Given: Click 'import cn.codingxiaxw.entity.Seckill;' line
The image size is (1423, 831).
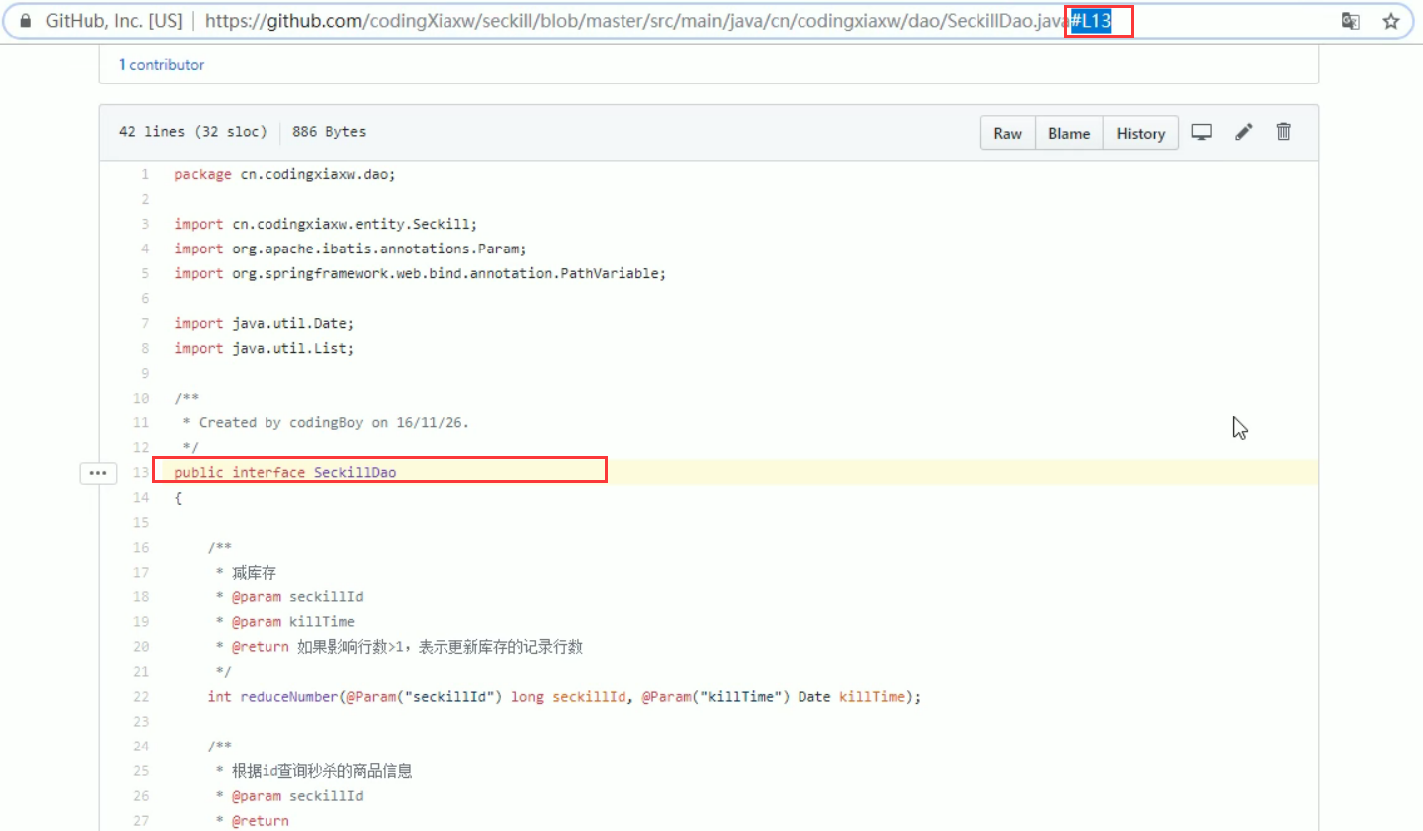Looking at the screenshot, I should tap(326, 224).
